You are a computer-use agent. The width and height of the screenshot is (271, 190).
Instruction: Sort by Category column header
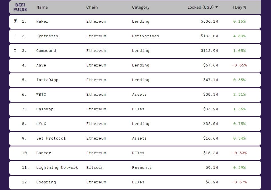[141, 7]
